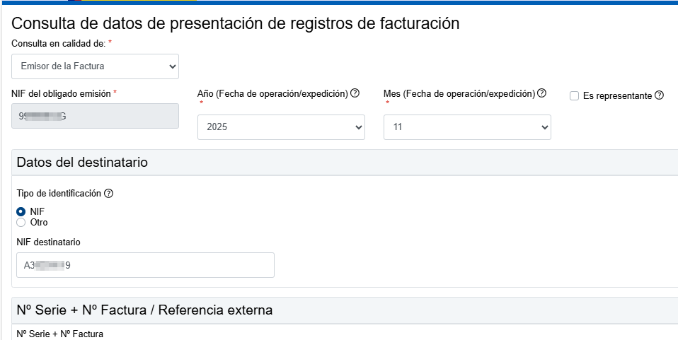678x340 pixels.
Task: Expand the year dropdown showing 2025
Action: coord(281,127)
